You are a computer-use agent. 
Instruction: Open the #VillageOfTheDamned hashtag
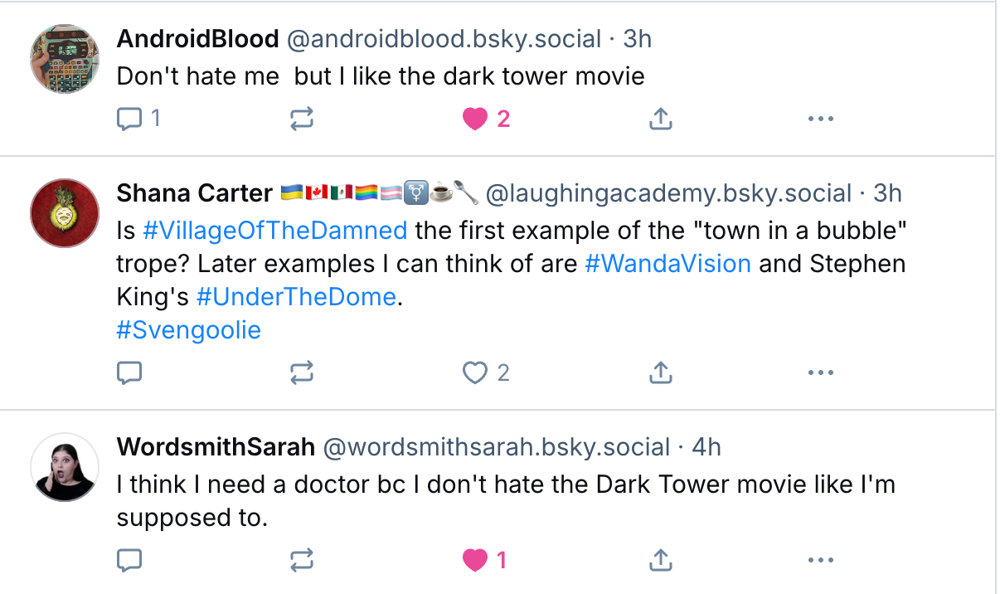(275, 230)
